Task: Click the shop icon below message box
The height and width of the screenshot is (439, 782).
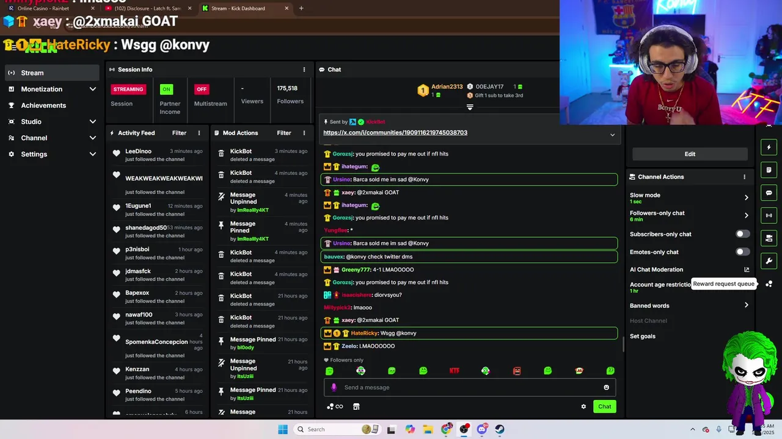Action: (x=356, y=407)
